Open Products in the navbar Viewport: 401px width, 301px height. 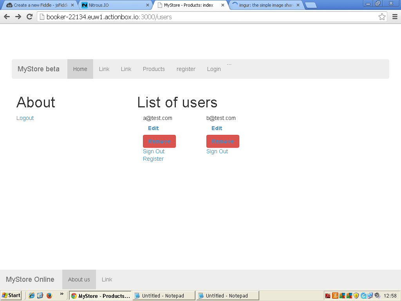click(154, 69)
